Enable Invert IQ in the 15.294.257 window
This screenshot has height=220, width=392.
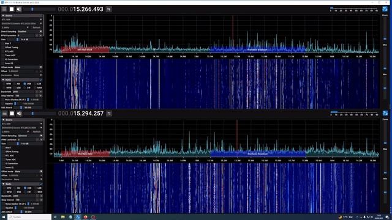3,167
